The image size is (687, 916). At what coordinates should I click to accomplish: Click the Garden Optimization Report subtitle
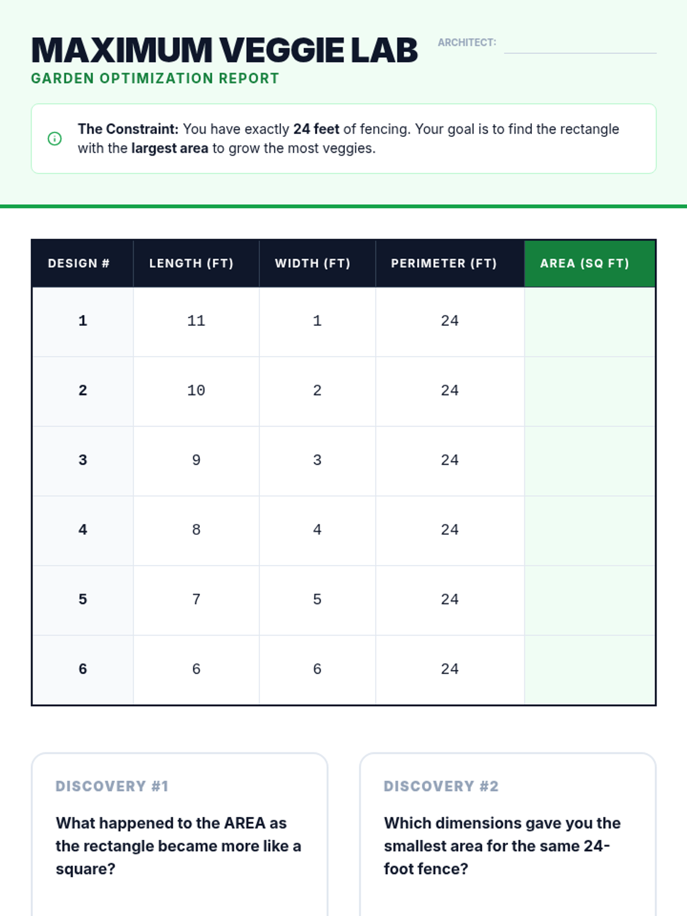point(155,78)
